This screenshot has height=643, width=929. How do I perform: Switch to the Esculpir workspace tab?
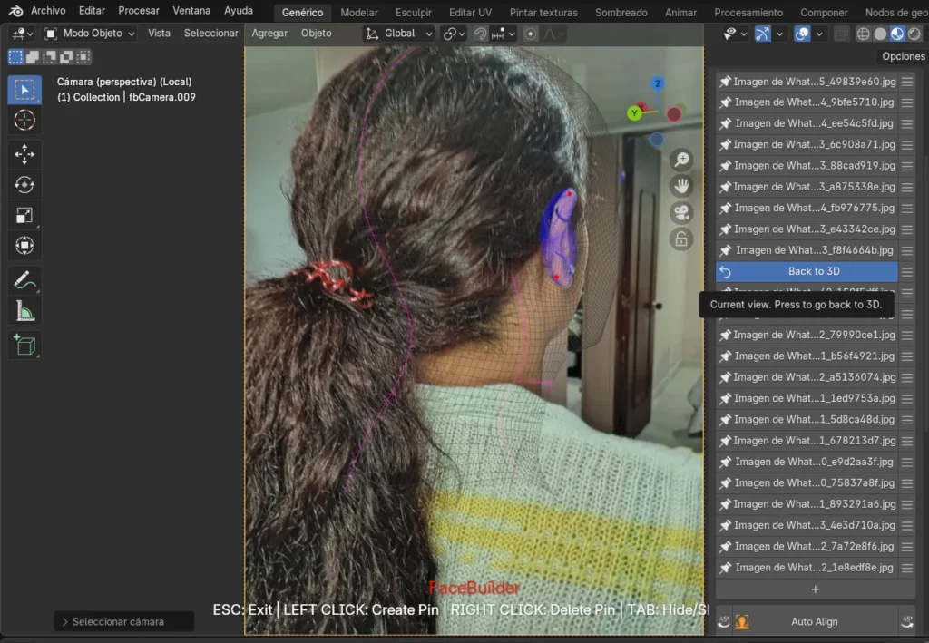tap(414, 13)
